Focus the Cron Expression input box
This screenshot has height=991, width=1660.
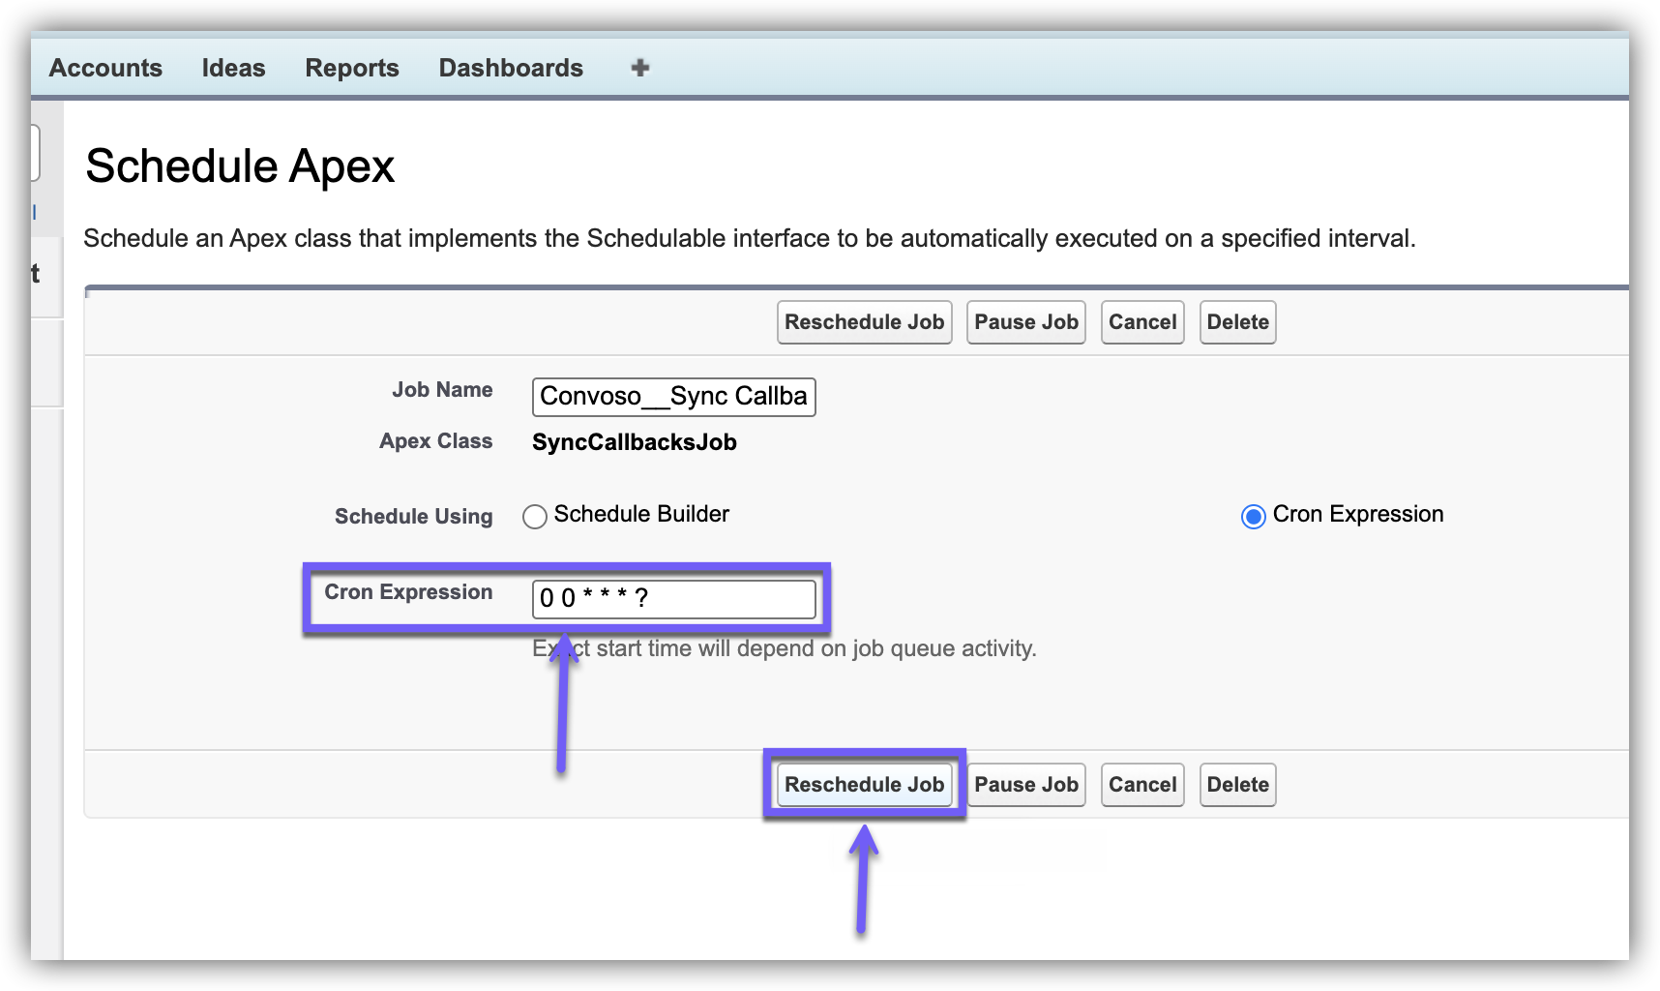[673, 599]
